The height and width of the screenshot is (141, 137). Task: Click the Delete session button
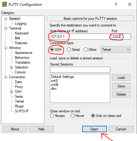(121, 94)
